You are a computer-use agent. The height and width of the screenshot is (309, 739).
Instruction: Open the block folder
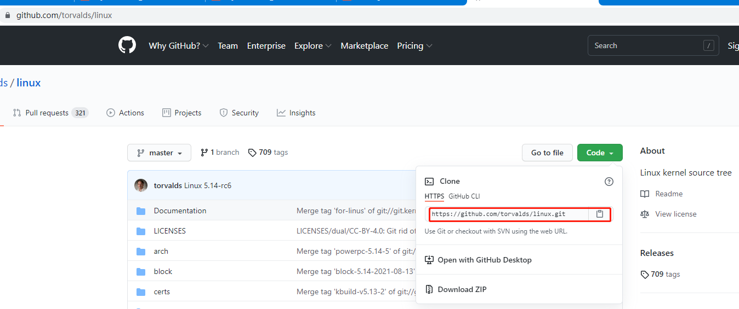pos(163,271)
